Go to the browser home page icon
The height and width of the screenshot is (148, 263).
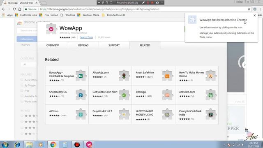pos(20,9)
